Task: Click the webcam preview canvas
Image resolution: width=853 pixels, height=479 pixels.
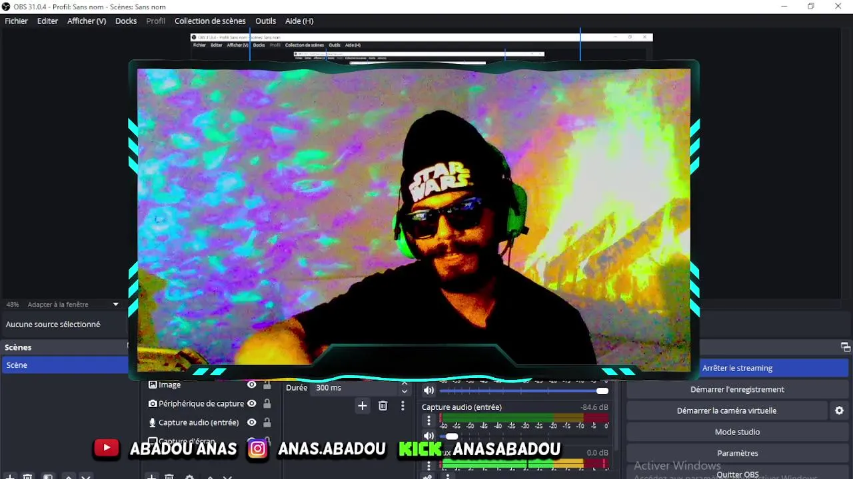Action: click(414, 220)
